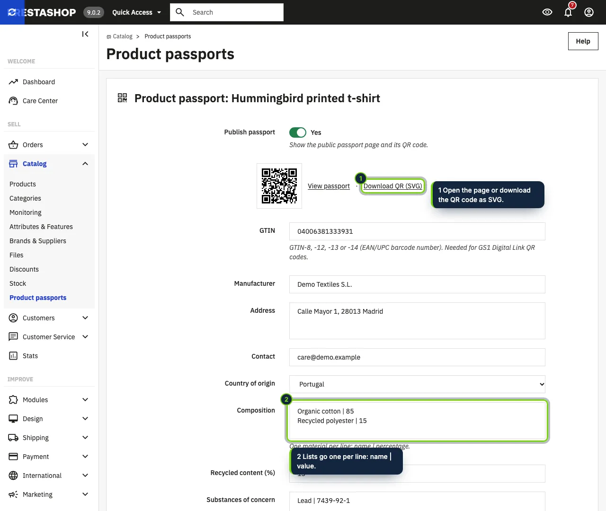Viewport: 606px width, 511px height.
Task: Click the view my store eye icon
Action: coord(547,12)
